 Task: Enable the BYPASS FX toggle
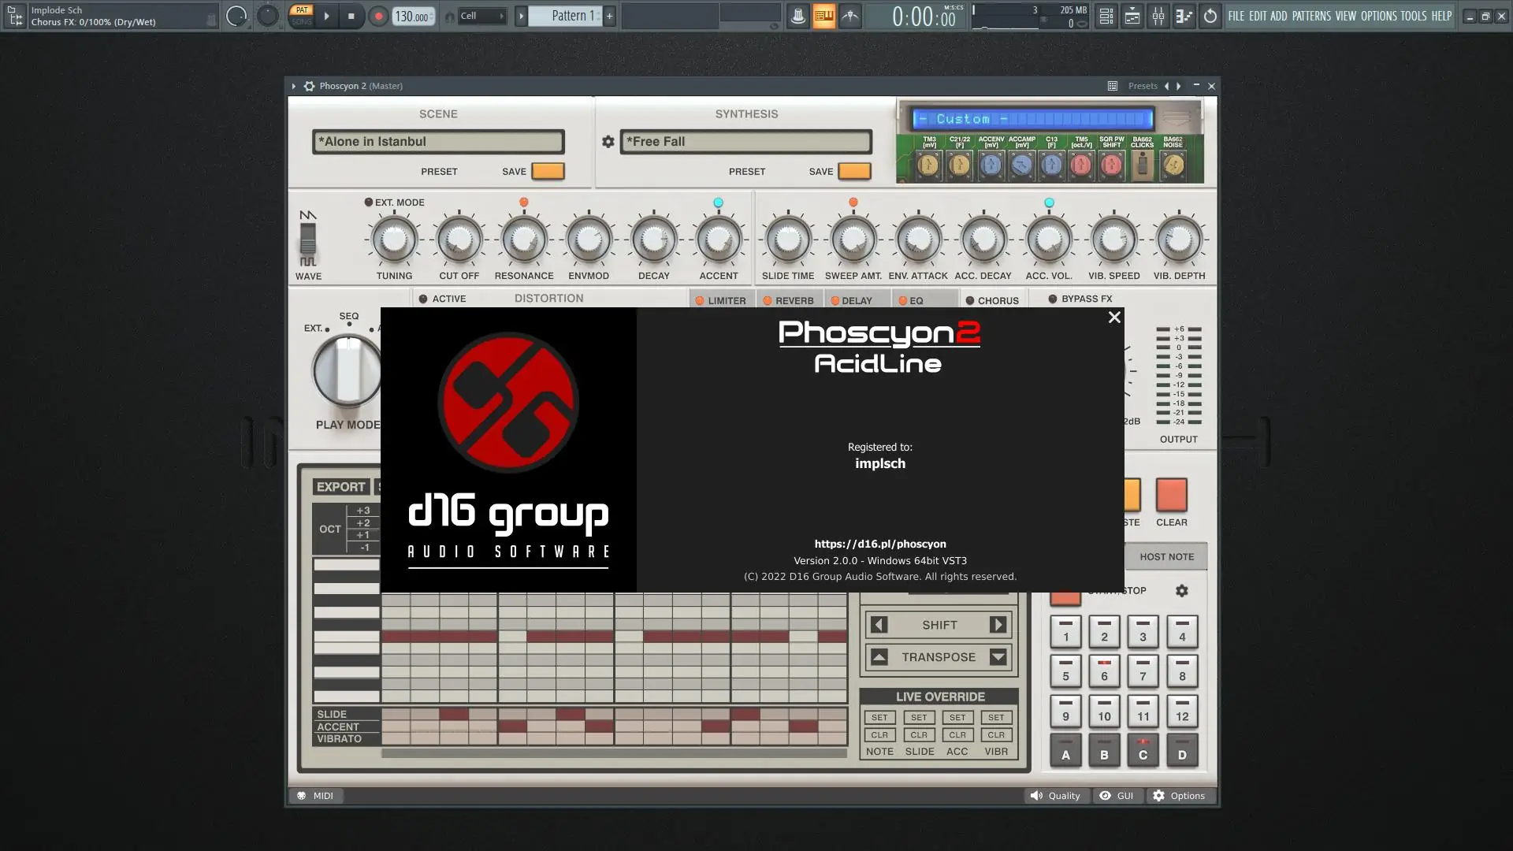[x=1052, y=299]
